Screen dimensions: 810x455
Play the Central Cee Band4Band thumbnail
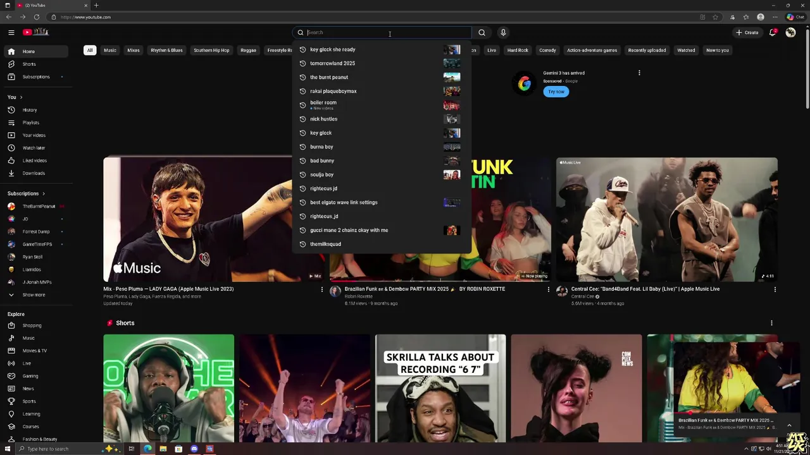(x=667, y=219)
